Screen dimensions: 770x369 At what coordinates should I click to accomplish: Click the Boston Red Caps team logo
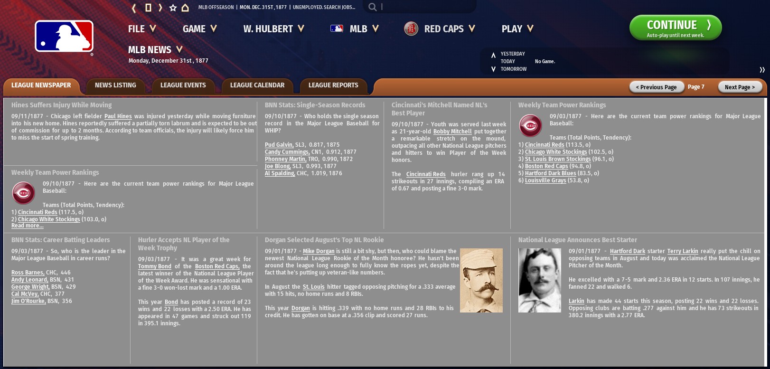[x=411, y=29]
